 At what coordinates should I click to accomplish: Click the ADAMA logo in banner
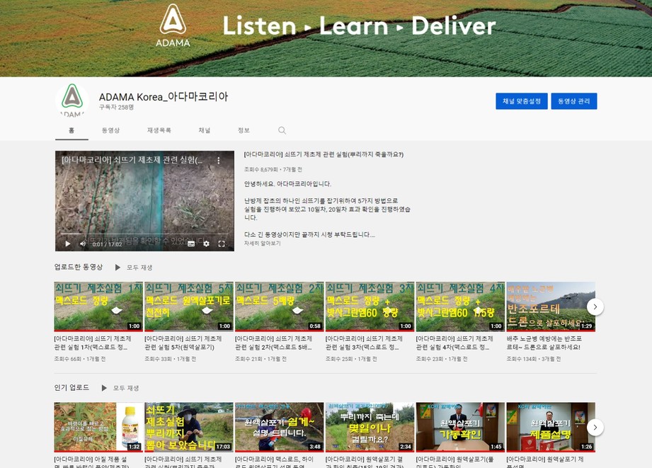coord(173,25)
